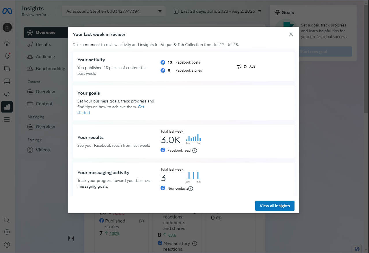Screen dimensions: 369x253
Task: Click the Meta logo icon
Action: coord(7,11)
